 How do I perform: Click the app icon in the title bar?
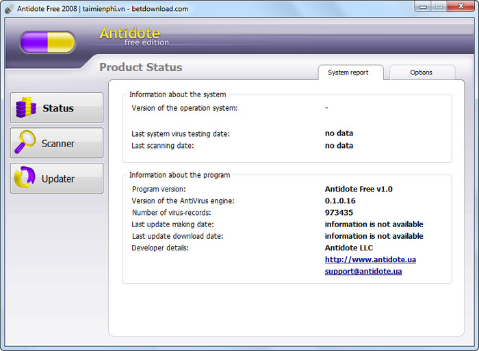pos(9,9)
